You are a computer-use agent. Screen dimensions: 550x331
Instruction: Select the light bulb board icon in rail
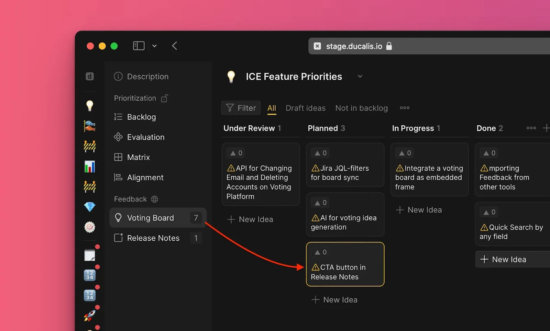coord(90,105)
